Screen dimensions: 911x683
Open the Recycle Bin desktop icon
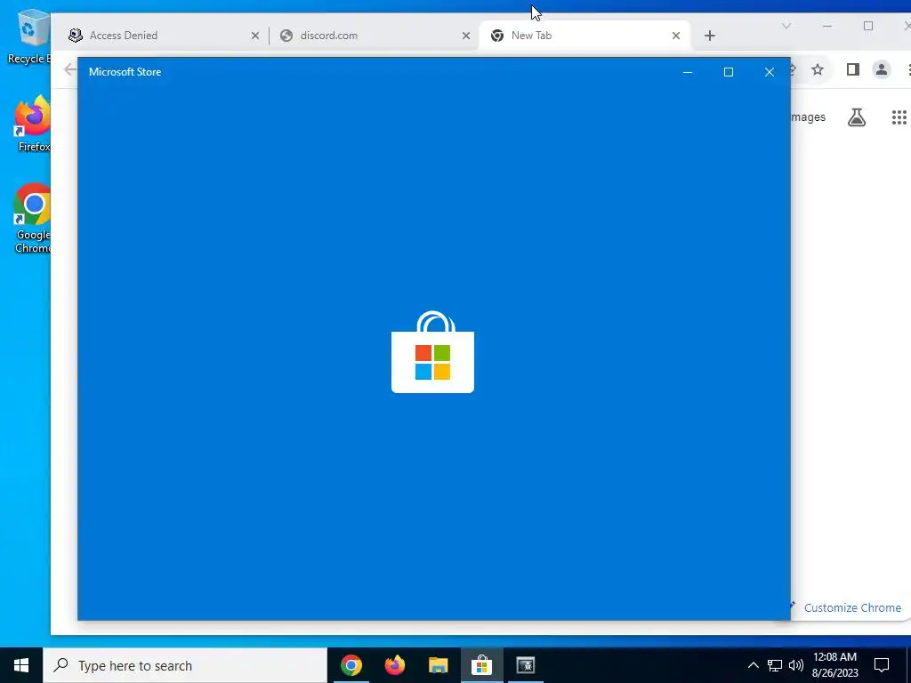(30, 36)
